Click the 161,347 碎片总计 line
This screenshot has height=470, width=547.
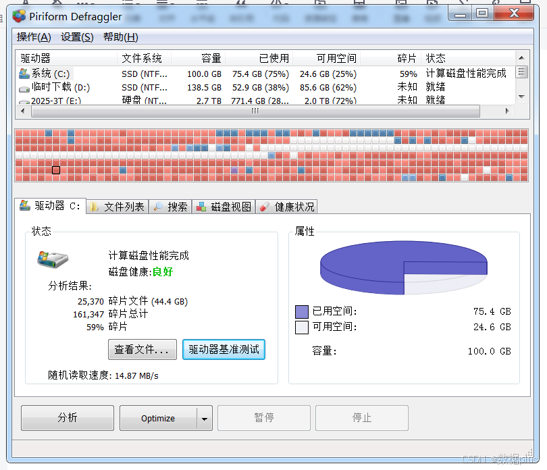click(x=110, y=314)
